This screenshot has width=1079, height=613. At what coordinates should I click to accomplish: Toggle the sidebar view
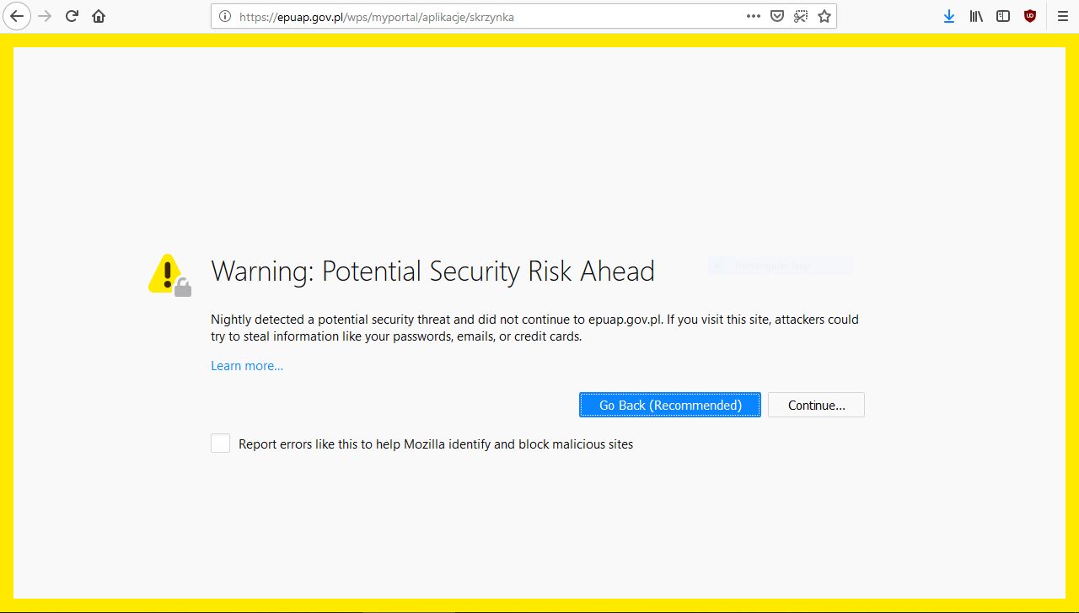(x=1003, y=16)
